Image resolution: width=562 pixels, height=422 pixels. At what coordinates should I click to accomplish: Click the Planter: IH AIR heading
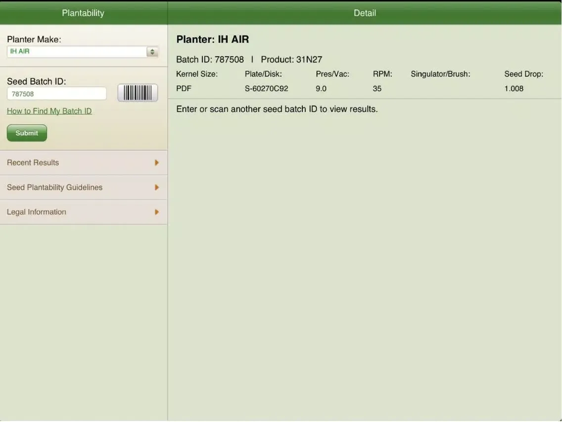213,40
